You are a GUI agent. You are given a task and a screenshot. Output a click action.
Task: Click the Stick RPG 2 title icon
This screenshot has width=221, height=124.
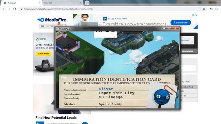[x=57, y=29]
